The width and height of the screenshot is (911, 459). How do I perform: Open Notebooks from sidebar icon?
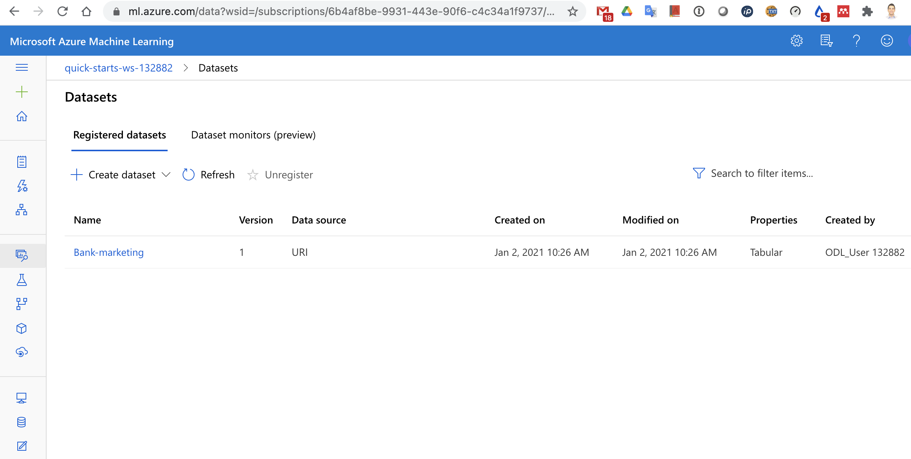22,162
